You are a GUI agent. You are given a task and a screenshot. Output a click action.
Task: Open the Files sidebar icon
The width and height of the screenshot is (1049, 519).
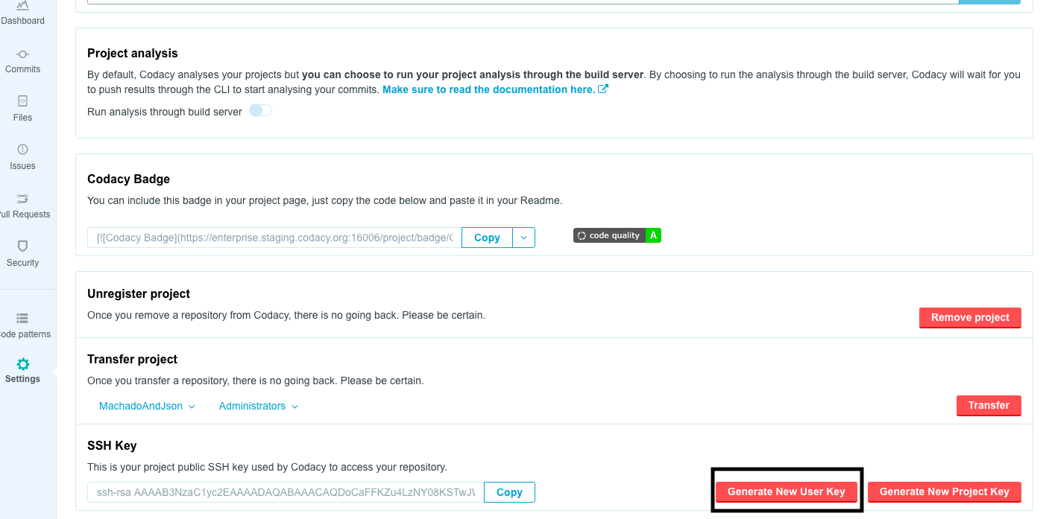pyautogui.click(x=22, y=101)
